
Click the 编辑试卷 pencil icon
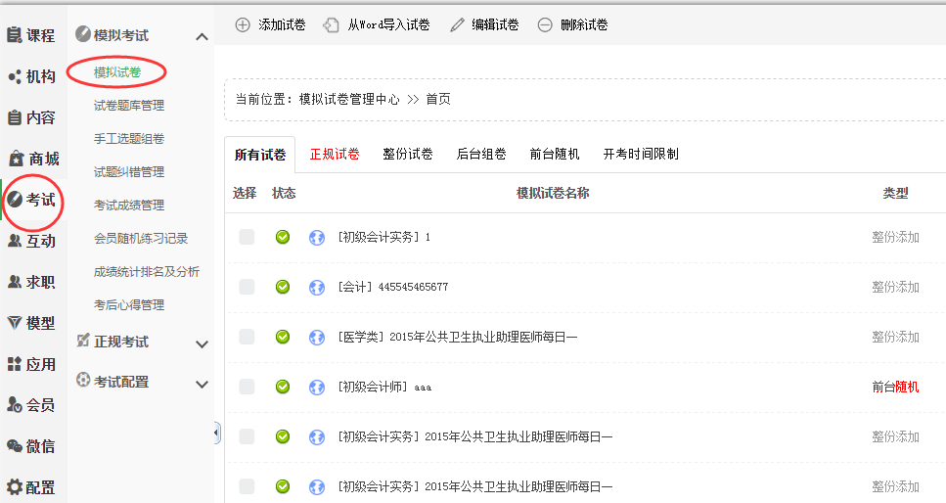point(457,24)
